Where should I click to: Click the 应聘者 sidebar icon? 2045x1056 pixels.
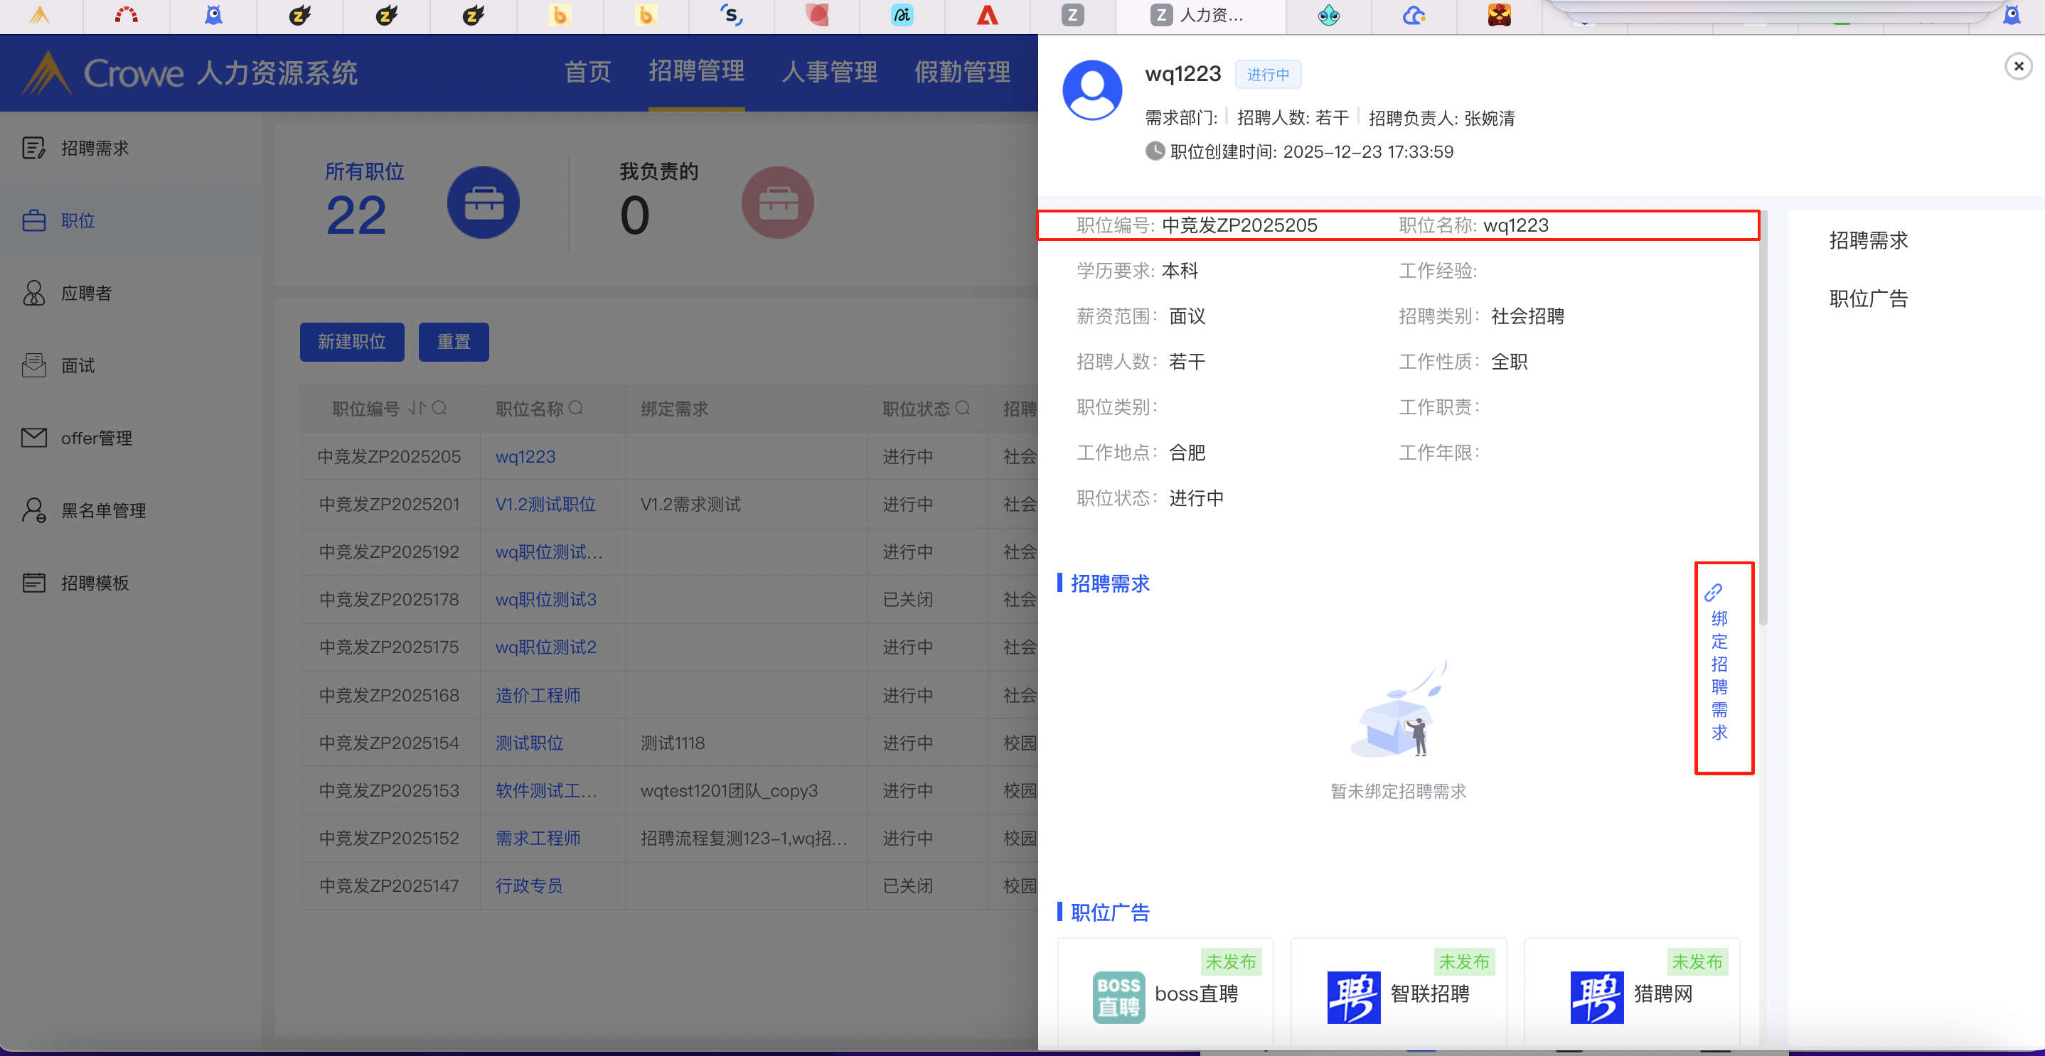(33, 293)
